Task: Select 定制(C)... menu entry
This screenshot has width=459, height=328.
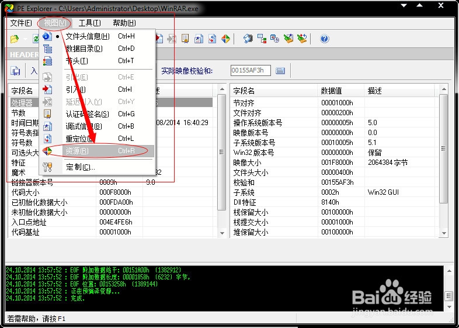Action: point(96,167)
